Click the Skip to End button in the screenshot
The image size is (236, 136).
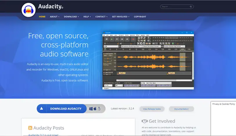pyautogui.click(x=127, y=39)
